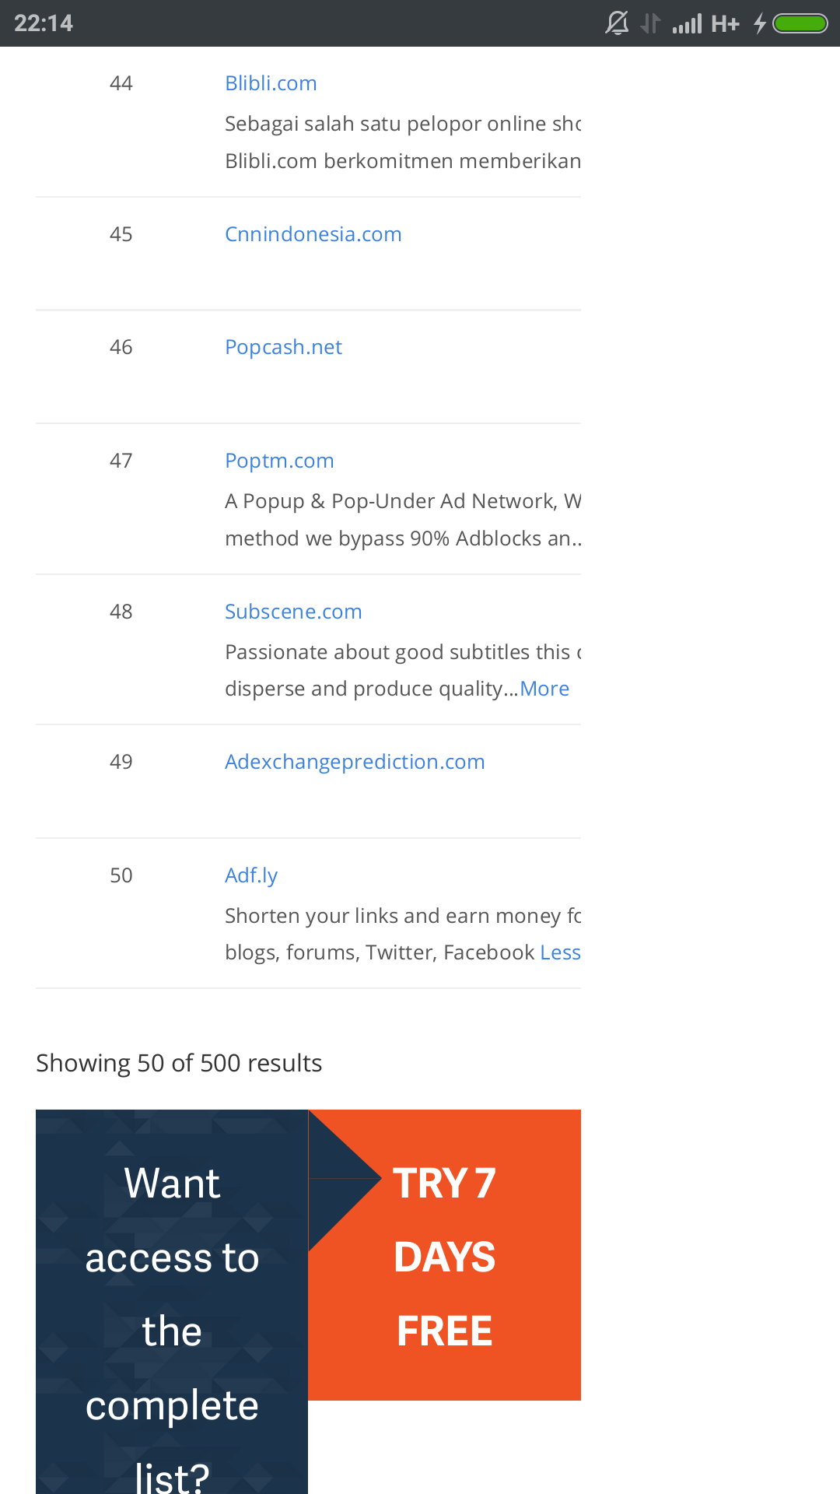Tap the muted notification bell icon
This screenshot has width=840, height=1494.
coord(617,23)
